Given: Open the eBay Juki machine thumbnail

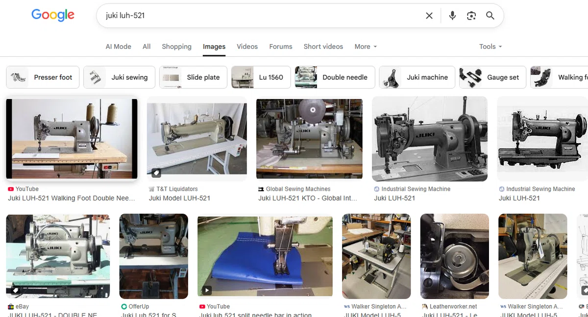Looking at the screenshot, I should tap(58, 256).
